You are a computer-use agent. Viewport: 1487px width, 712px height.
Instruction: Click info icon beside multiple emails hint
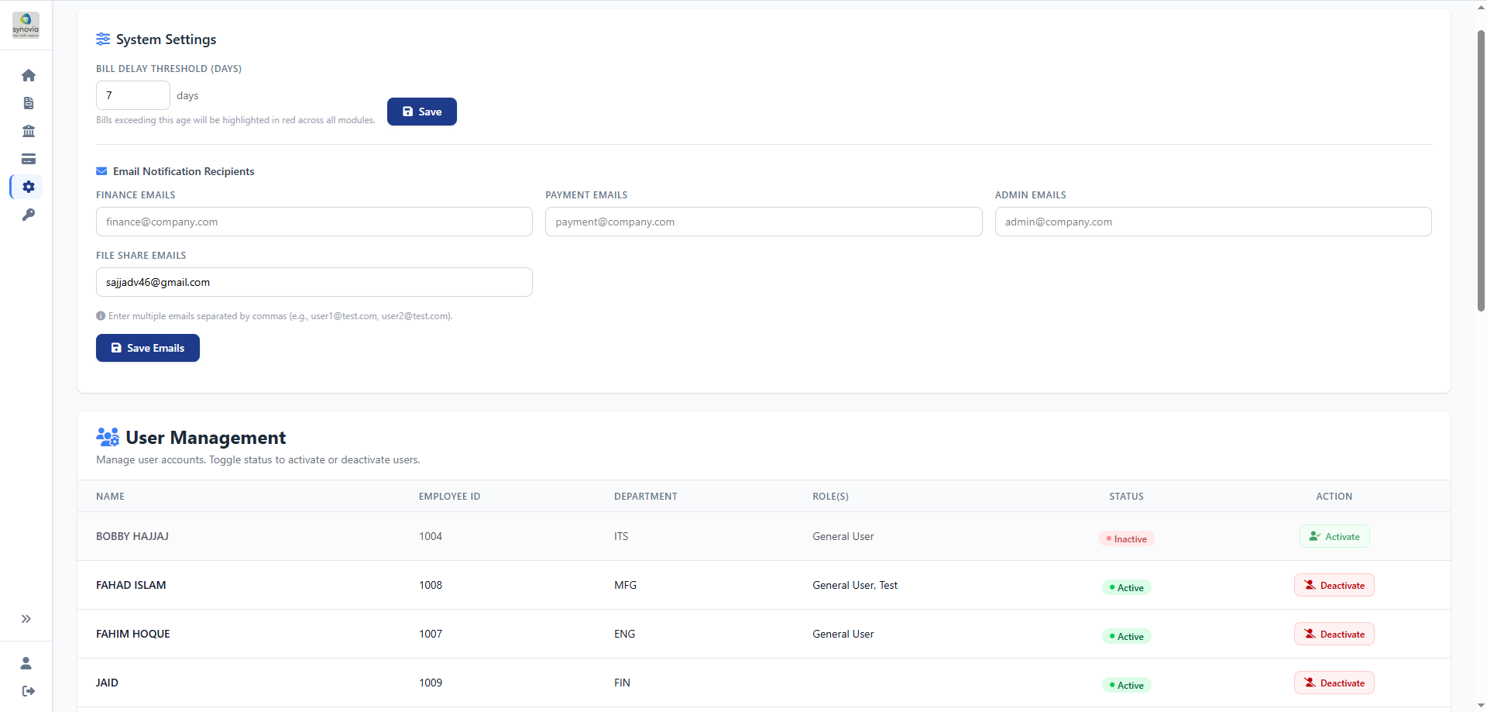click(x=101, y=316)
